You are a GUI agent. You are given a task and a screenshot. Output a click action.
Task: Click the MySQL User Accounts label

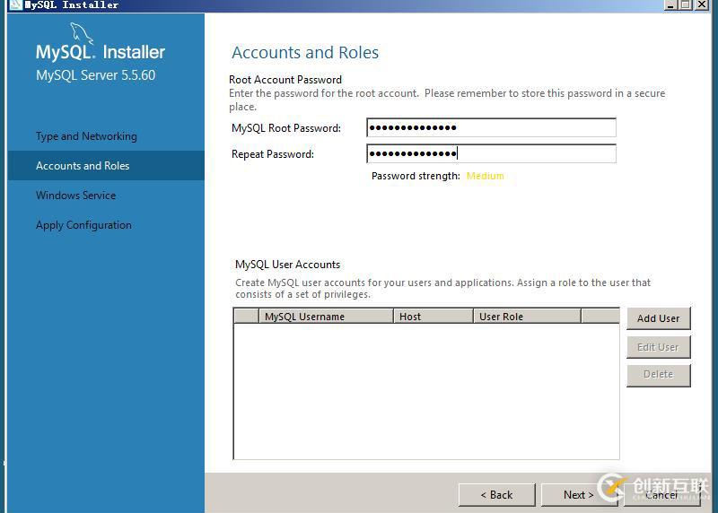click(x=287, y=265)
